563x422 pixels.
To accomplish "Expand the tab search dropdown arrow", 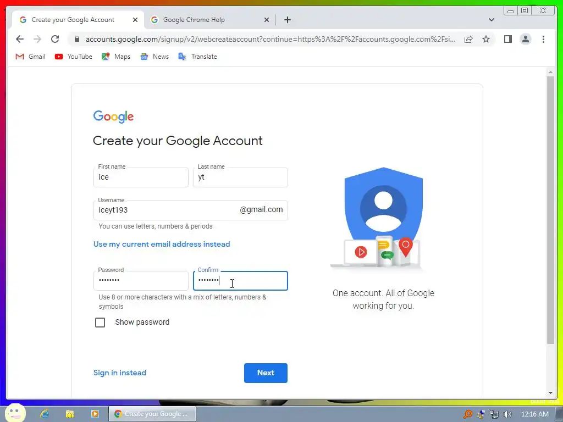I will (x=492, y=20).
